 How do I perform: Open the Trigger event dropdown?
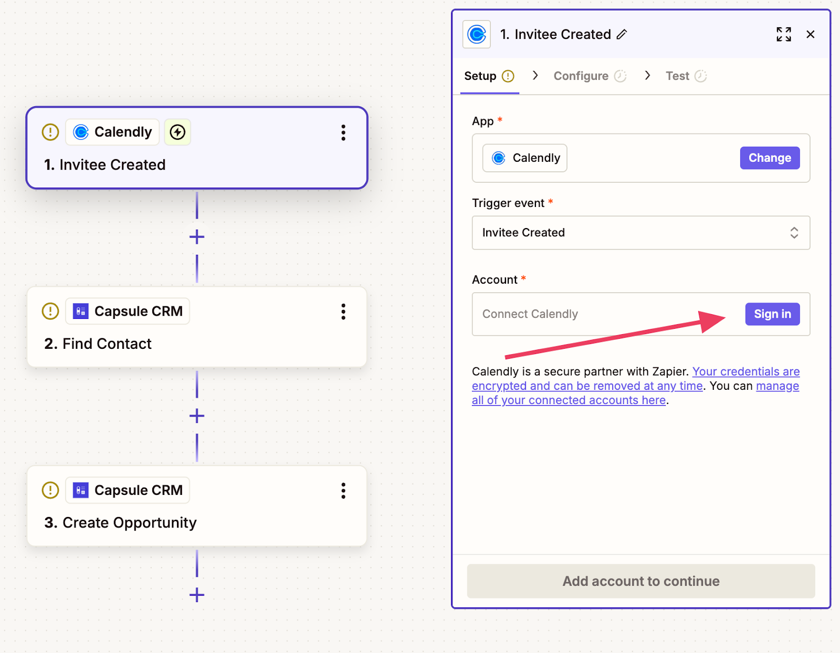[x=640, y=233]
